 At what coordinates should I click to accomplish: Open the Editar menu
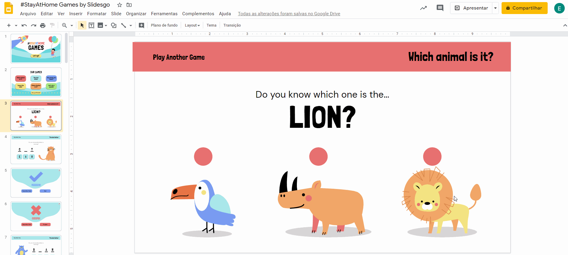point(47,14)
